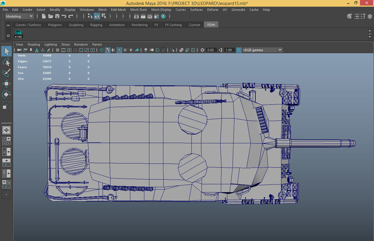Open the IPR render button
This screenshot has width=374, height=241.
click(150, 16)
